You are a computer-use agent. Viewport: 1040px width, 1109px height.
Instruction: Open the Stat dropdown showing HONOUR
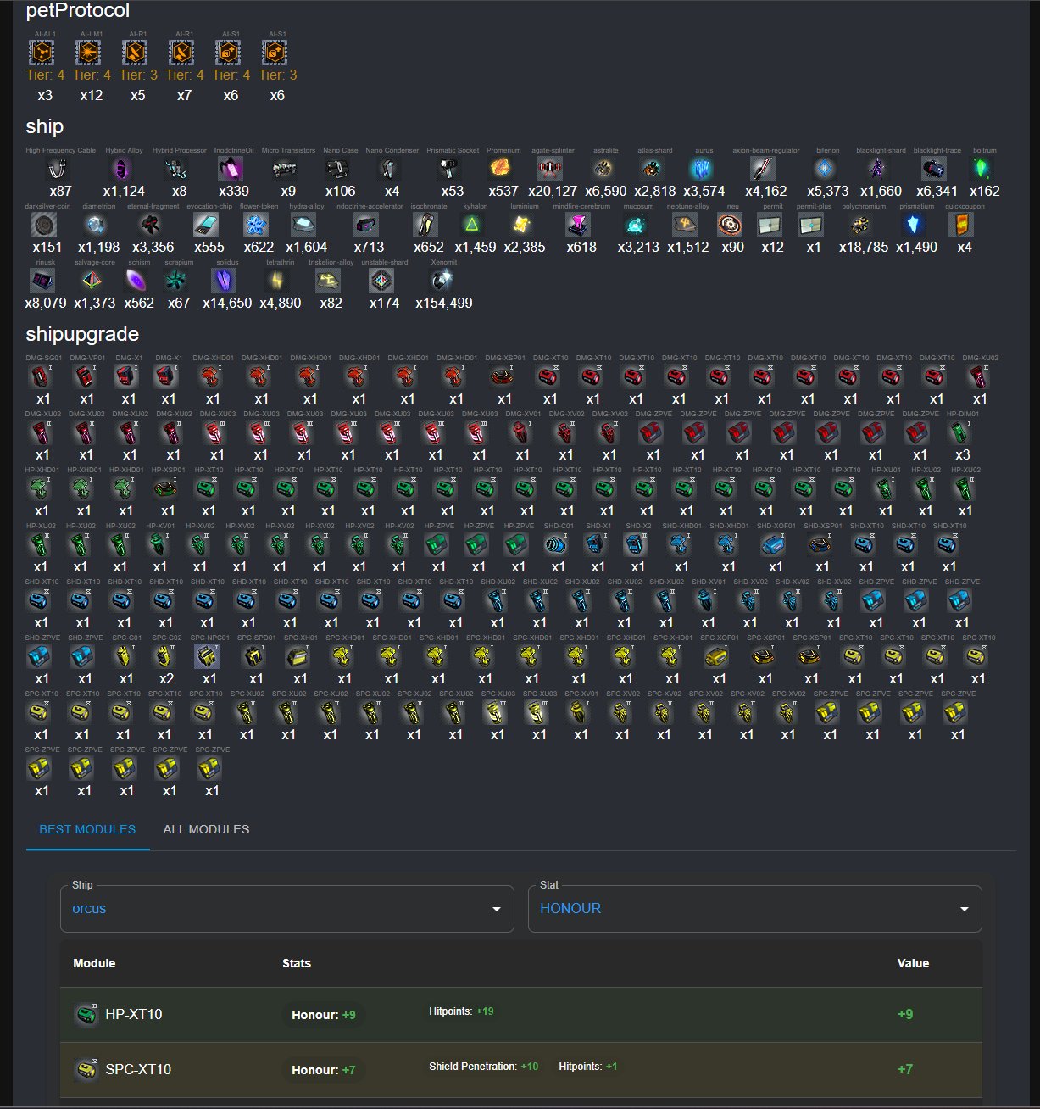click(x=754, y=908)
